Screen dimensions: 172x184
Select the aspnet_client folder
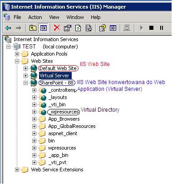pos(63,133)
